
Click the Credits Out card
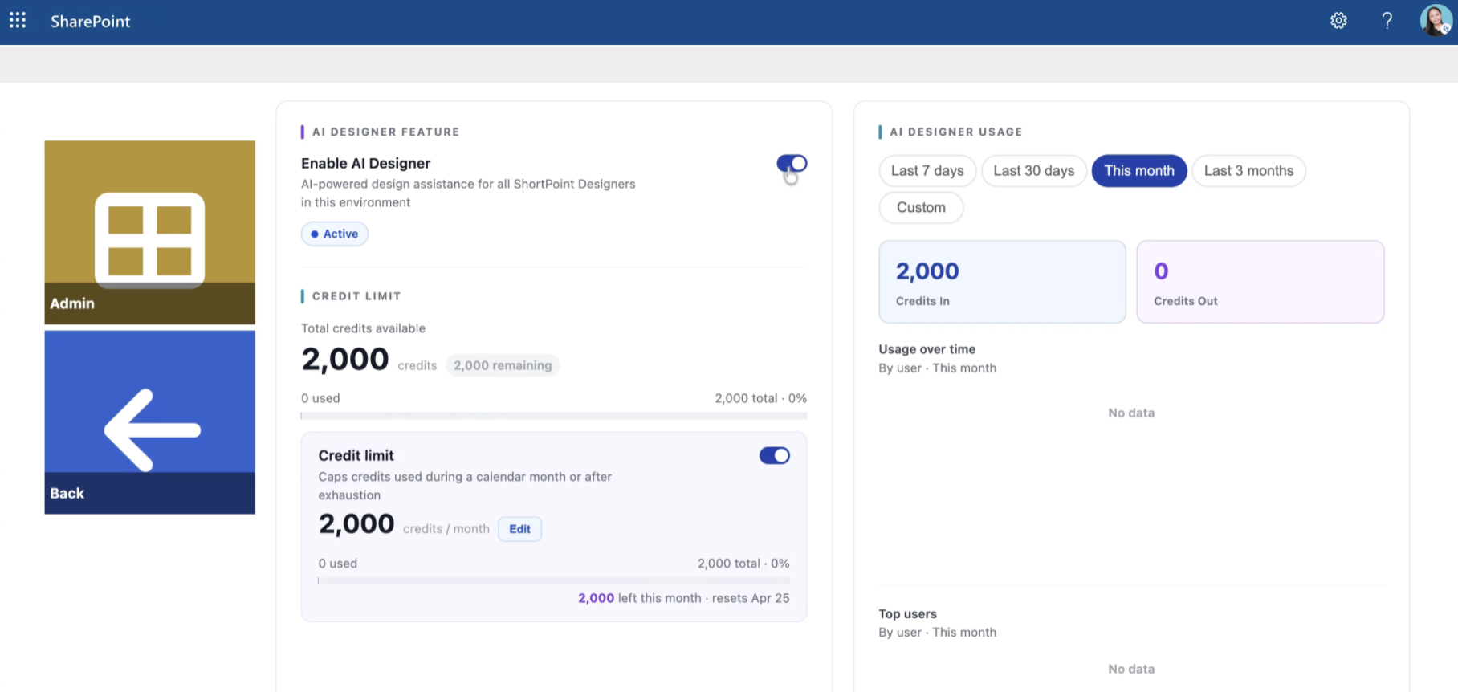(1260, 282)
